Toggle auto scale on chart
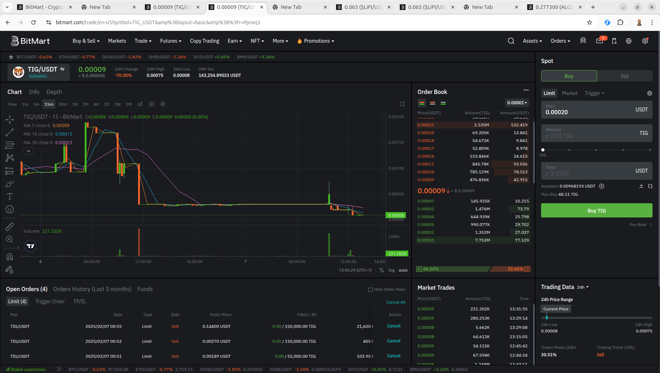Viewport: 660px width, 373px height. coord(403,270)
